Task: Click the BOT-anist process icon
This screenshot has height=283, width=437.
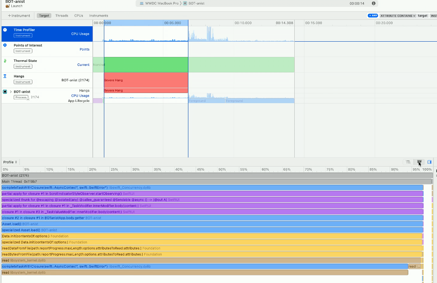Action: [x=5, y=92]
